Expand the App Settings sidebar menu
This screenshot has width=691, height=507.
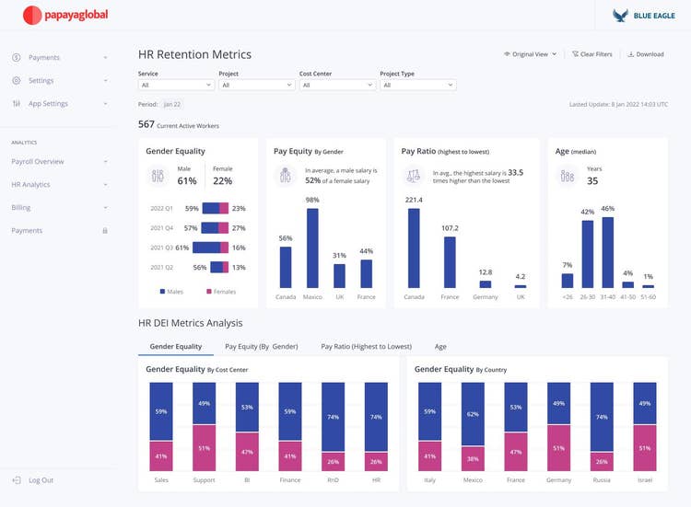tap(105, 103)
